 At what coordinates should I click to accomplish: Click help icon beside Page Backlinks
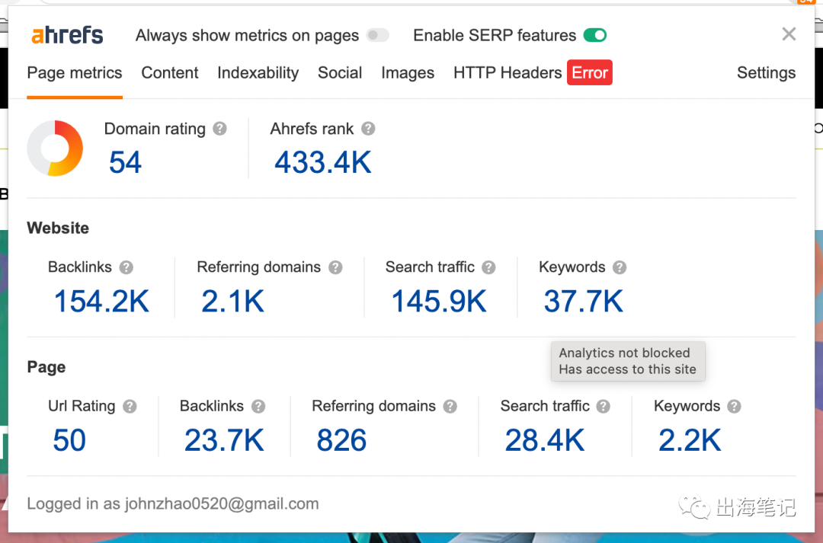[259, 407]
